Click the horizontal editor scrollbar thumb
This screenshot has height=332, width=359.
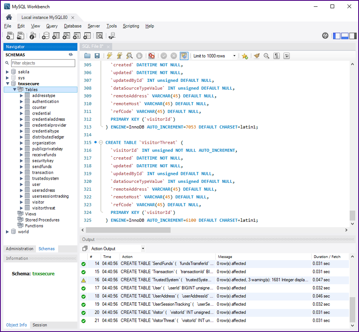click(128, 230)
